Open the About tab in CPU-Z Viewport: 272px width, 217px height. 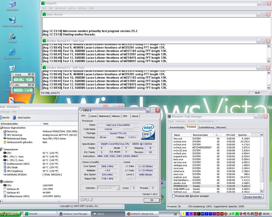135,116
